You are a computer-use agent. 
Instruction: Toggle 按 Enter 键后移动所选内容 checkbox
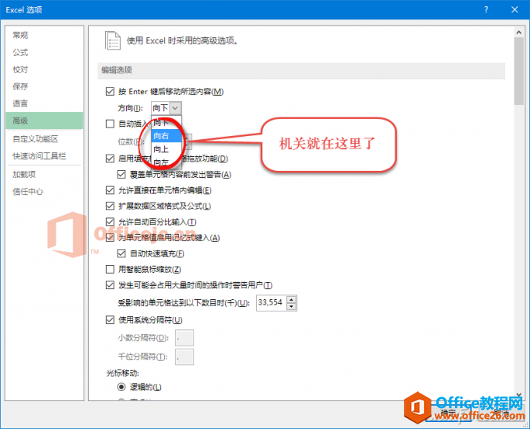click(x=110, y=91)
